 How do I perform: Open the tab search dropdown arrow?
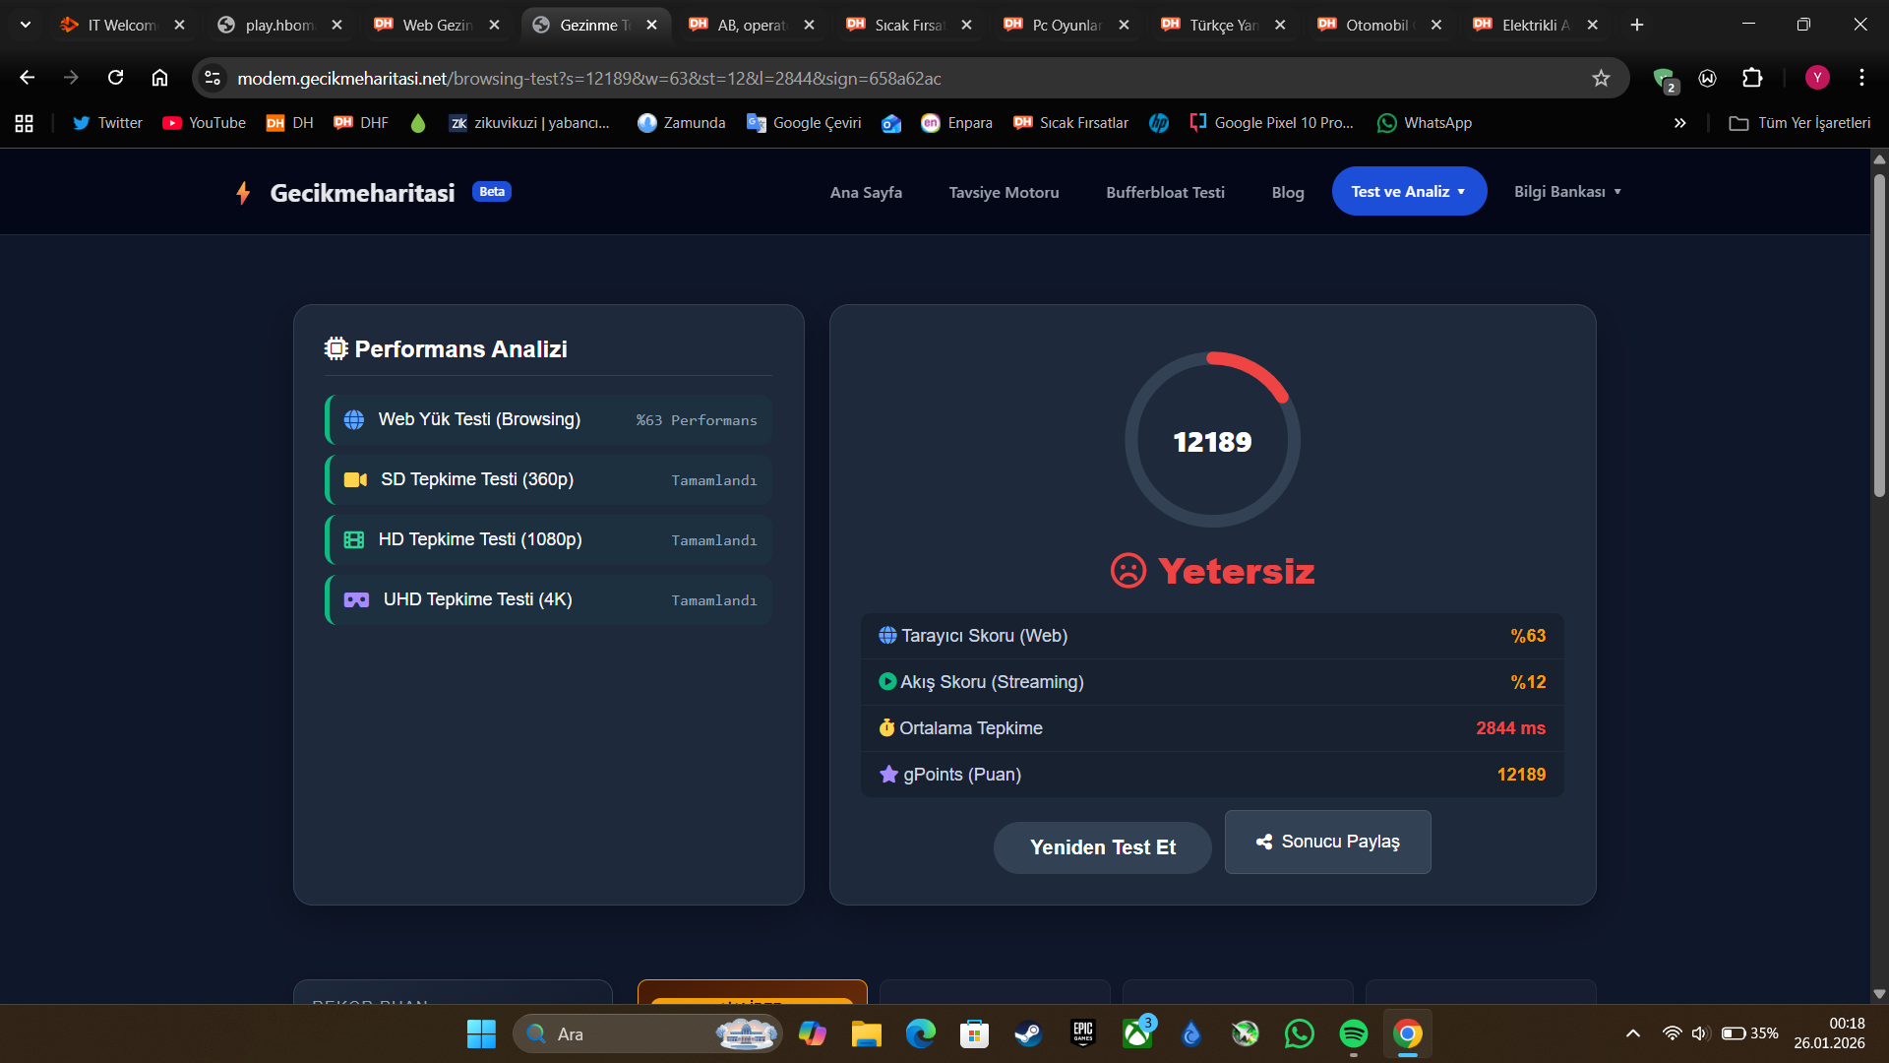click(26, 25)
